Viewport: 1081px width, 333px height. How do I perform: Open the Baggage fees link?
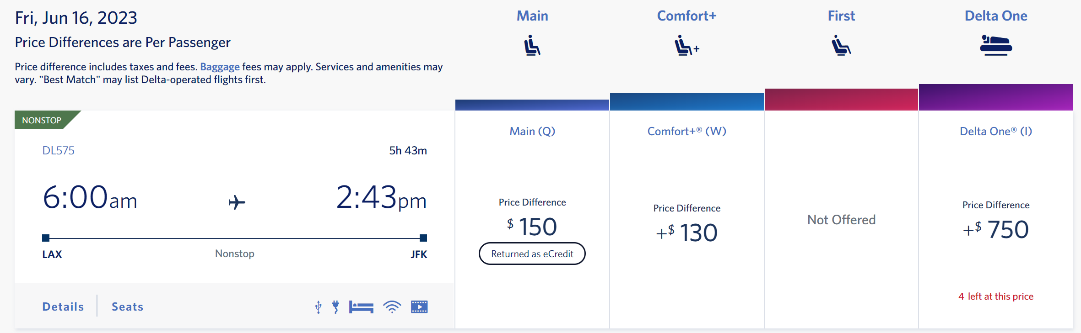click(x=220, y=67)
